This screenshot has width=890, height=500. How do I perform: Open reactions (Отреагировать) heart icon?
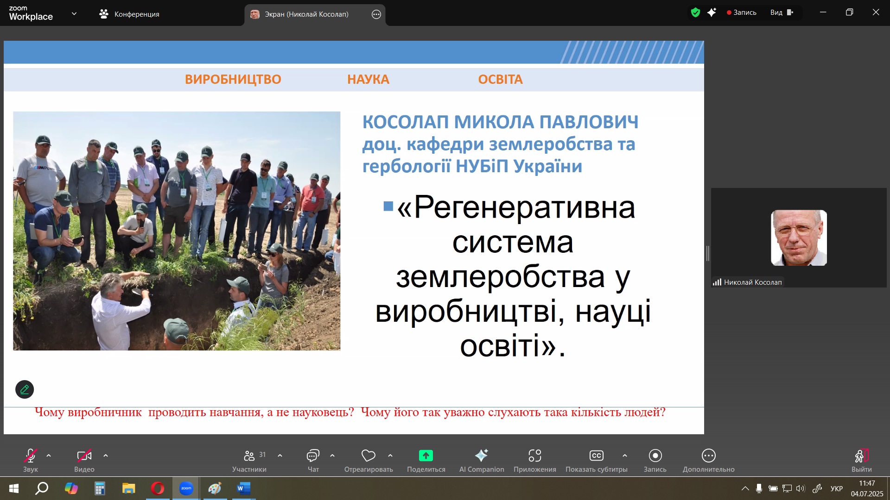[x=369, y=456]
